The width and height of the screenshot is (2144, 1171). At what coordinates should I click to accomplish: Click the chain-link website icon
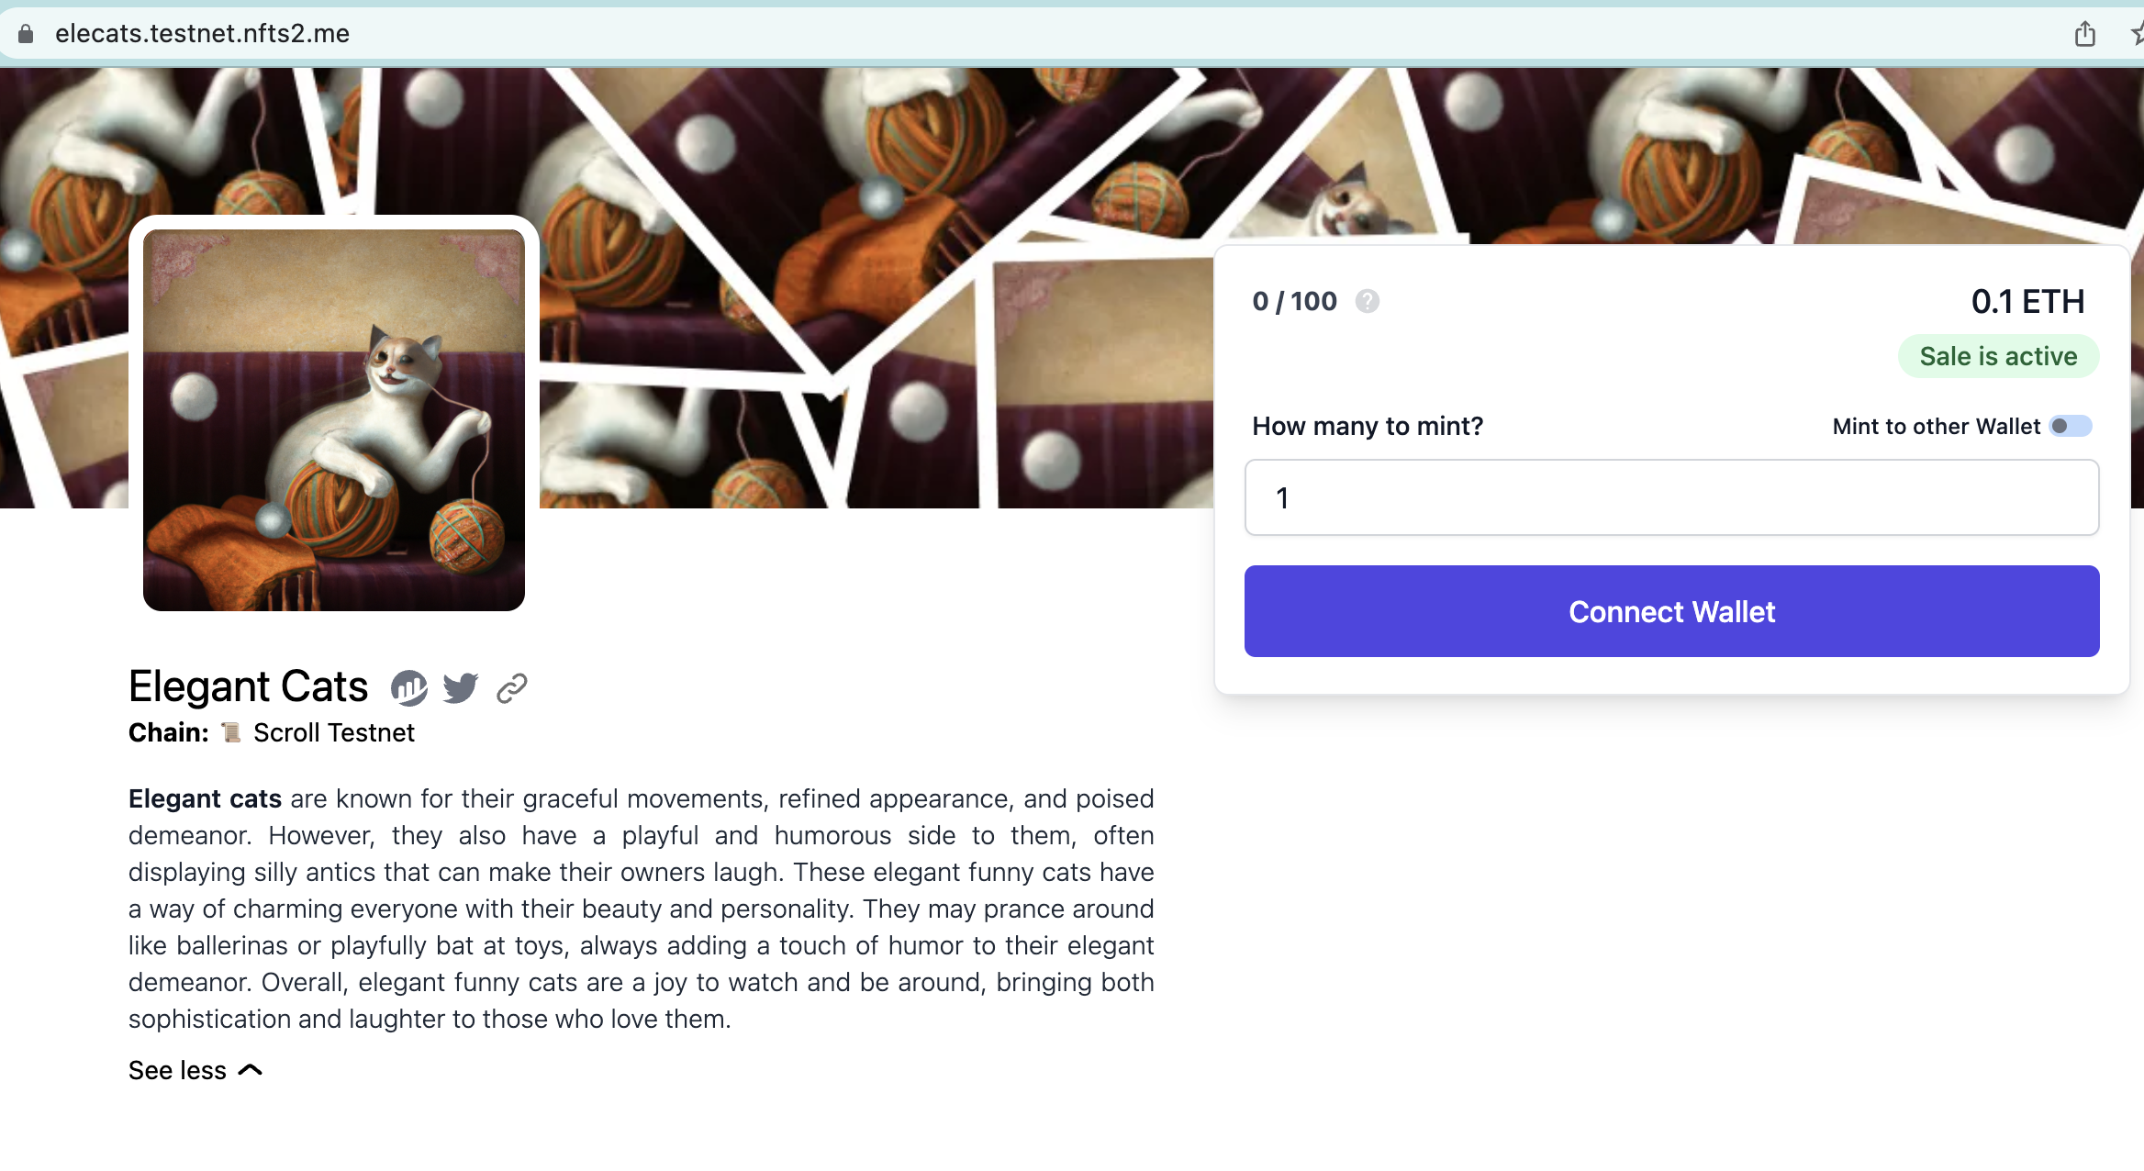(511, 687)
